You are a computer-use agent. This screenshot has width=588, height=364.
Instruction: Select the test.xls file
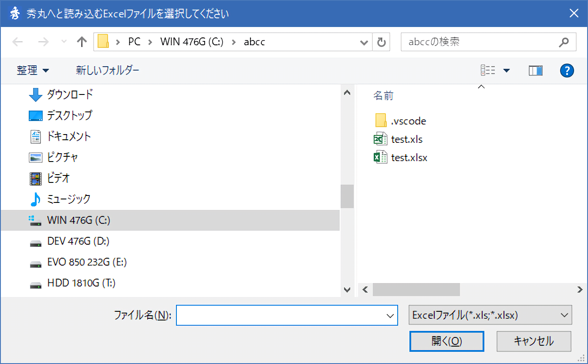coord(406,139)
